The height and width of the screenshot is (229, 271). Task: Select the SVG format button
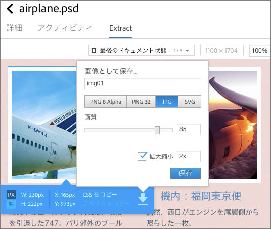click(190, 102)
